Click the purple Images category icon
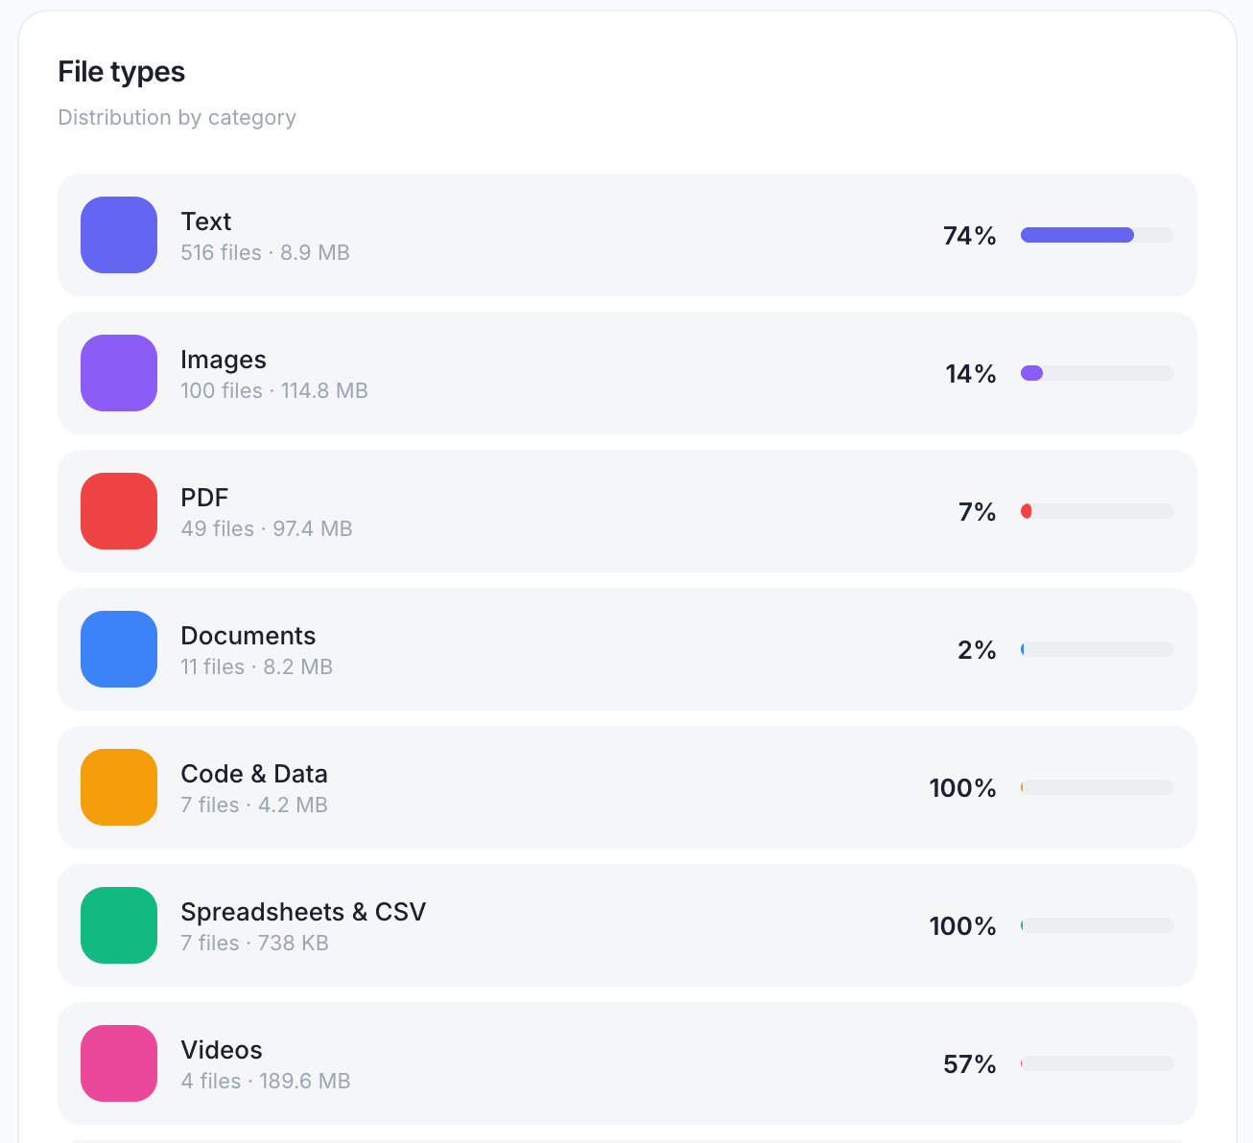This screenshot has height=1143, width=1253. coord(119,373)
